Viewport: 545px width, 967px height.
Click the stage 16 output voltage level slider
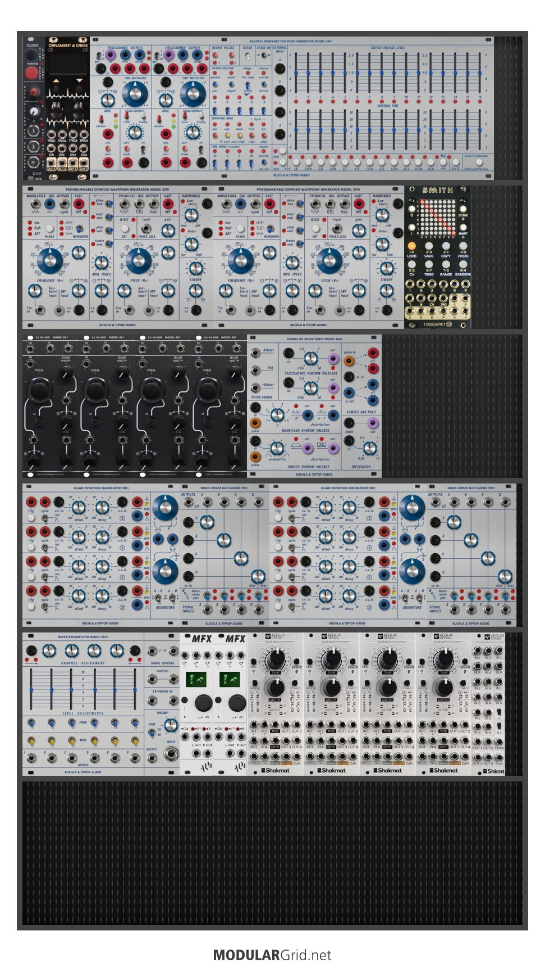[480, 73]
